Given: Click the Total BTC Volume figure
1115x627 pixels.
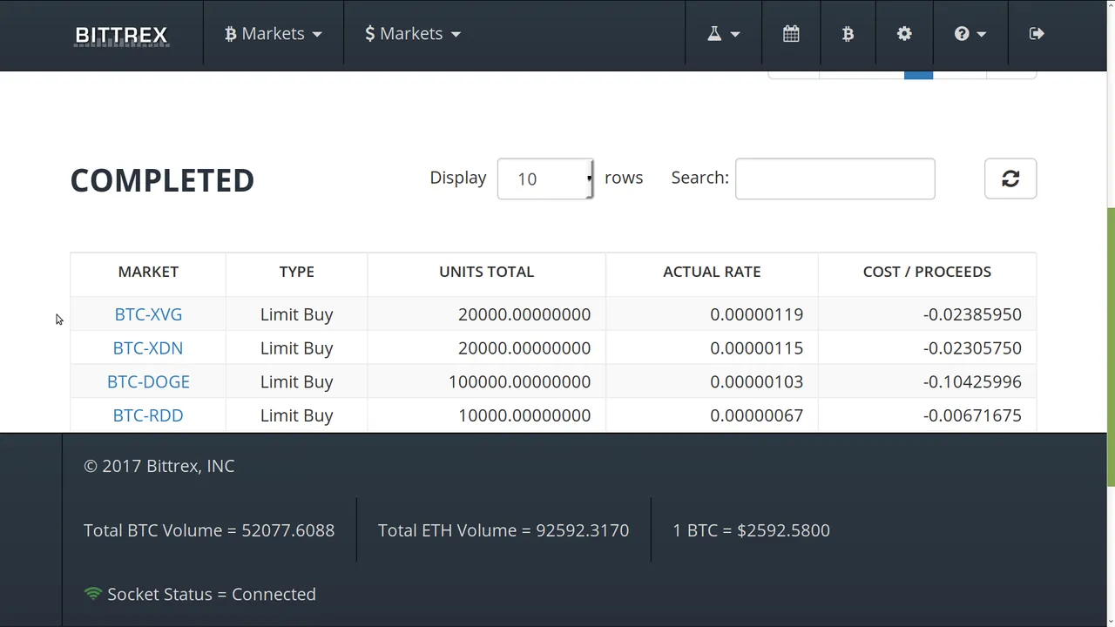Looking at the screenshot, I should pos(209,530).
